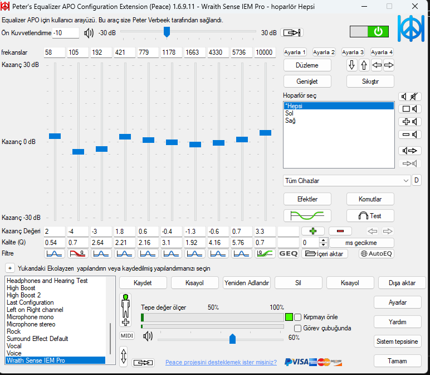Enable the Kırpmayı önle checkbox

pyautogui.click(x=297, y=317)
